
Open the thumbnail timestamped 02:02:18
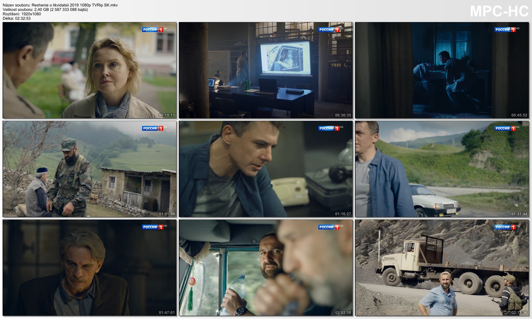point(266,267)
